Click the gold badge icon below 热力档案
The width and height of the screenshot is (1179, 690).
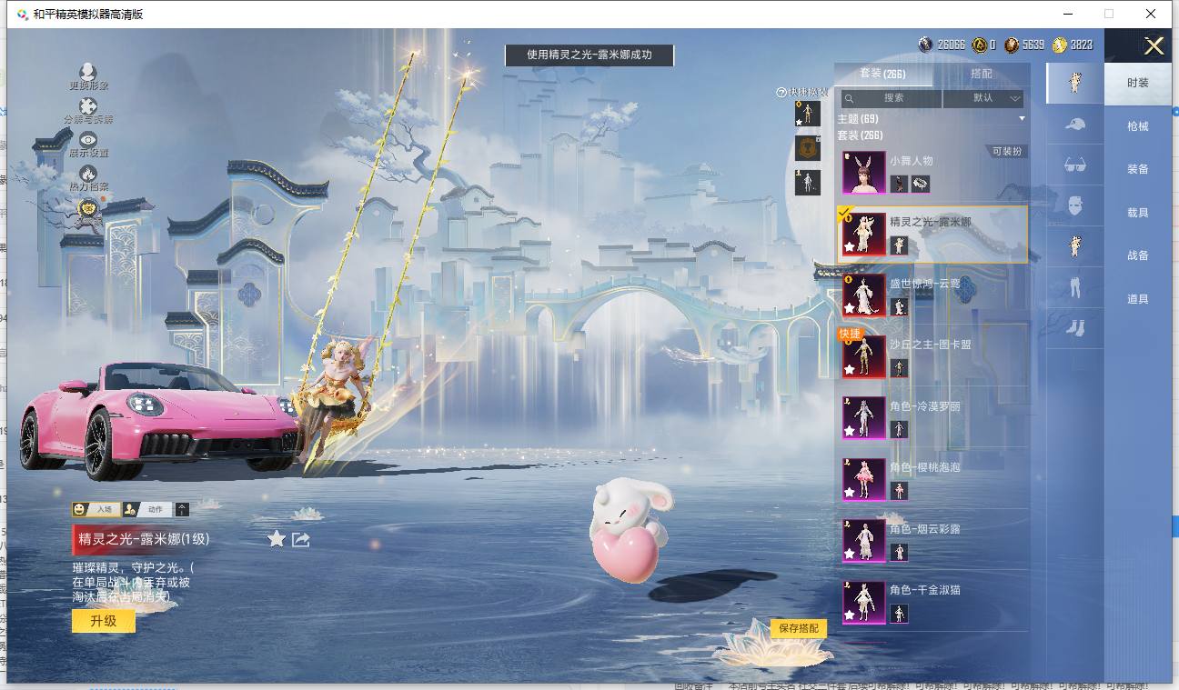point(88,208)
